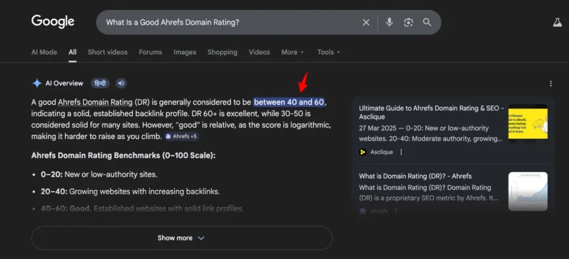
Task: Click the magnifying glass search icon
Action: point(427,22)
